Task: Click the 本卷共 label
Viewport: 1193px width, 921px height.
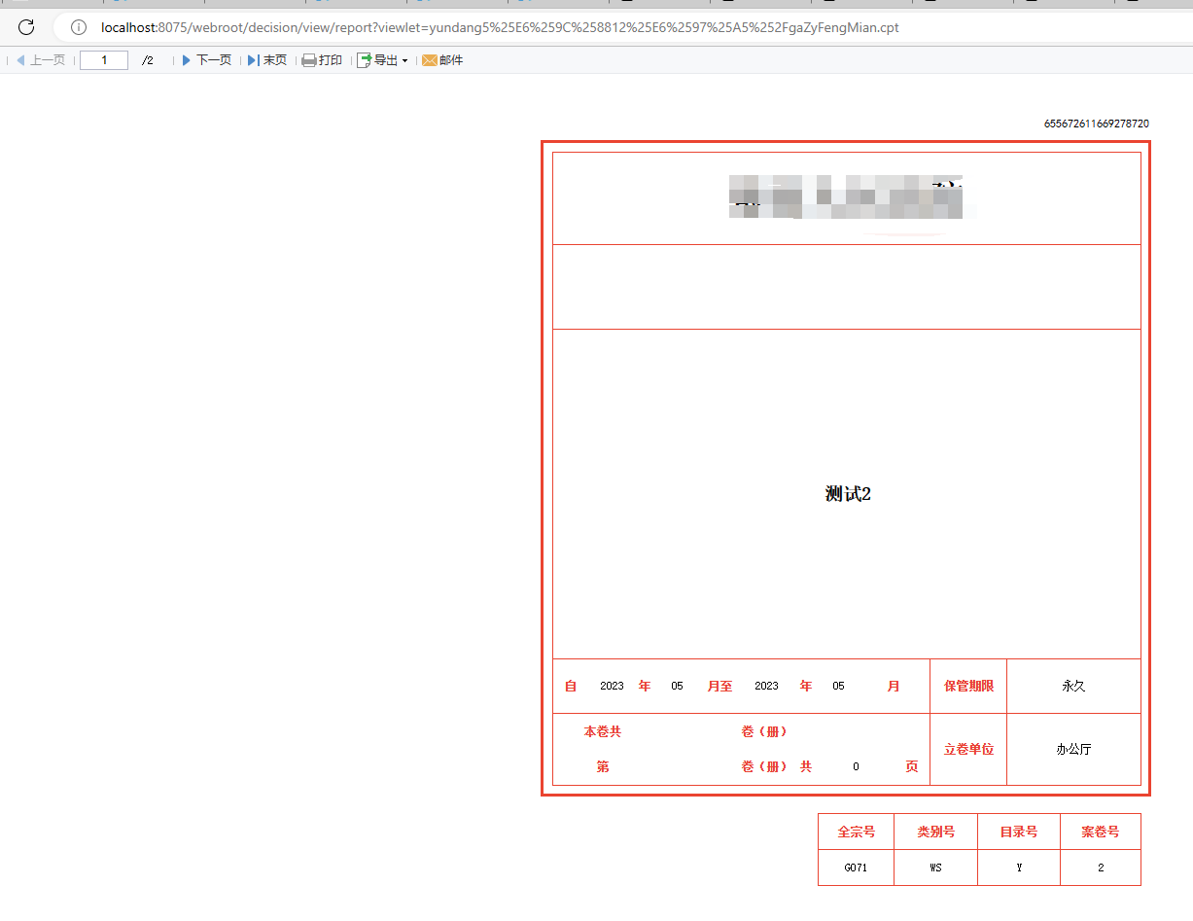Action: 603,731
